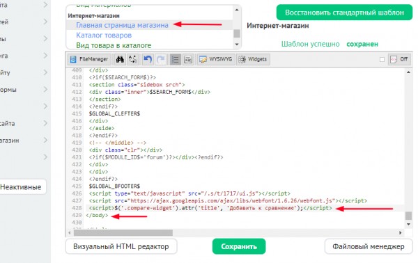Click horizontal scrollbar left arrow
418x263 pixels.
click(70, 232)
